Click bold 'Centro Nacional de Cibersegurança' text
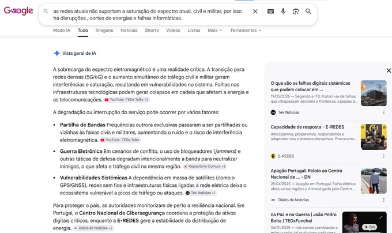392x233 pixels. pos(122,213)
